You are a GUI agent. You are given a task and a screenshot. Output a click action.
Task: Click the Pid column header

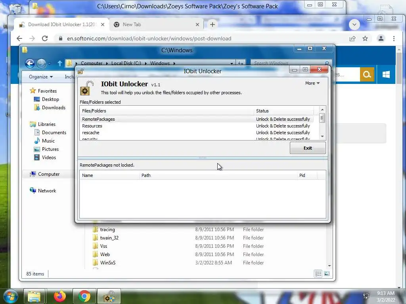306,175
